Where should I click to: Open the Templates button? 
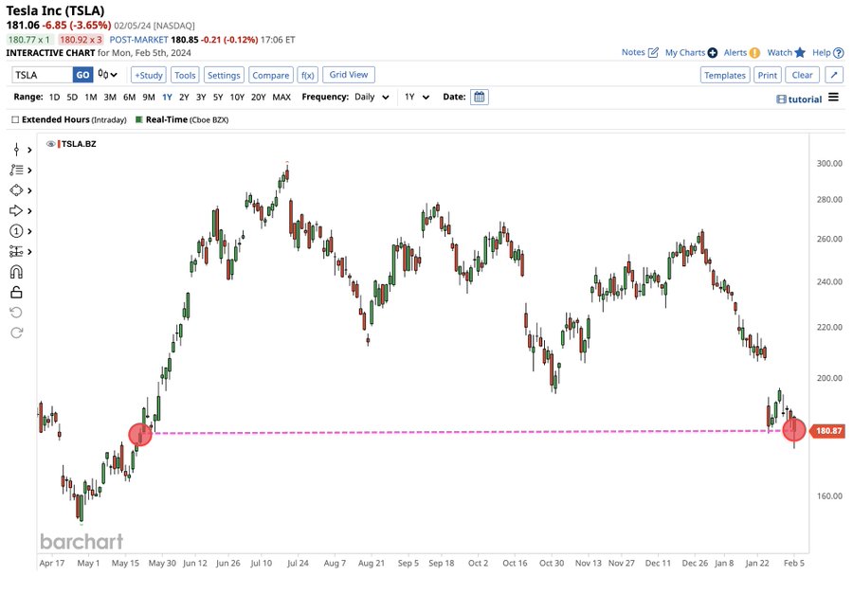pos(725,75)
